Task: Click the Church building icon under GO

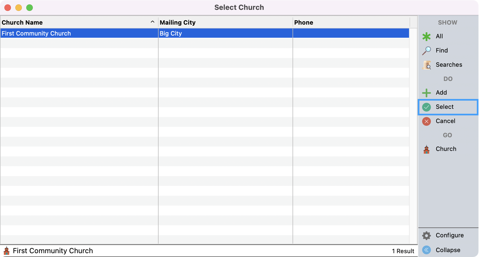Action: [427, 149]
